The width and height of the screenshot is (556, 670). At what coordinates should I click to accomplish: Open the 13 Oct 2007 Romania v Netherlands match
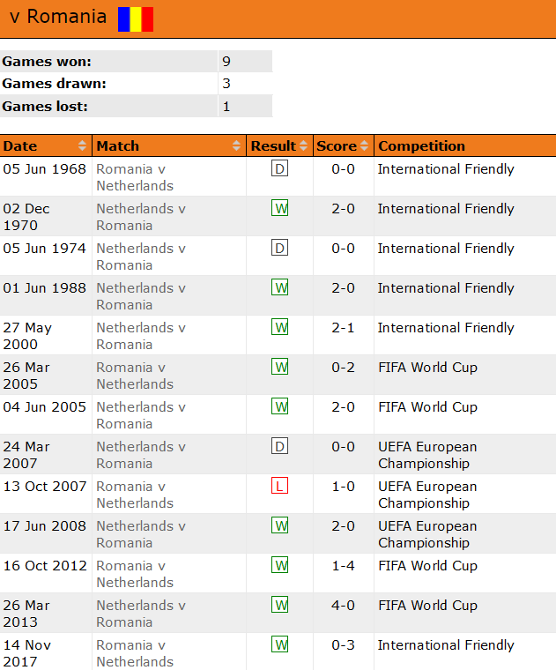135,495
